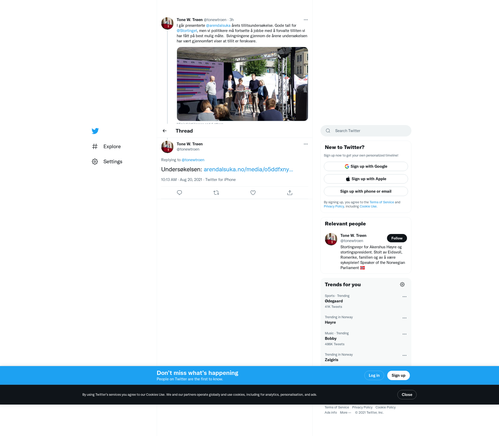This screenshot has width=499, height=436.
Task: Open the Ødegaard trending topic
Action: [x=334, y=301]
